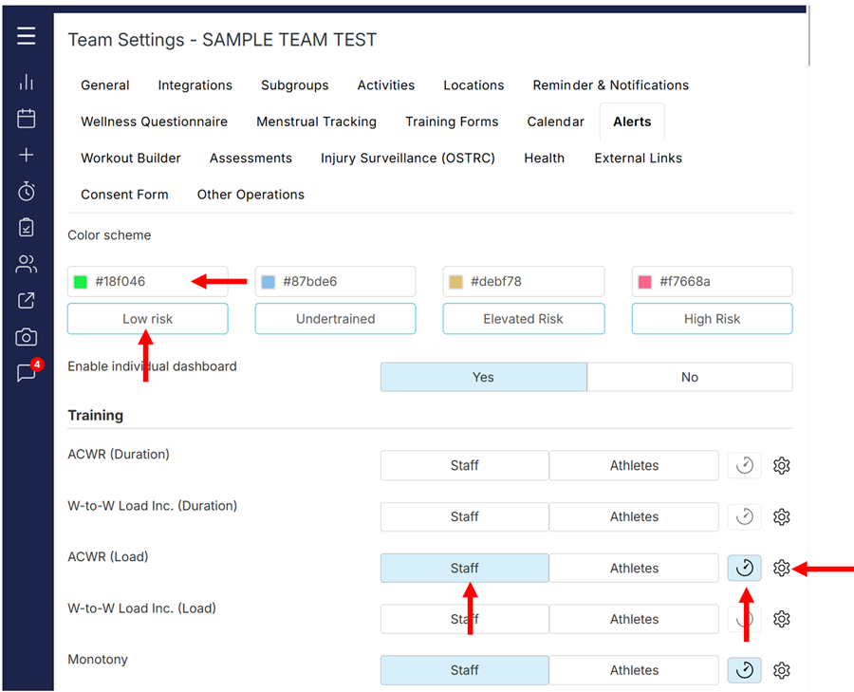
Task: Open Assessments tab
Action: tap(251, 158)
